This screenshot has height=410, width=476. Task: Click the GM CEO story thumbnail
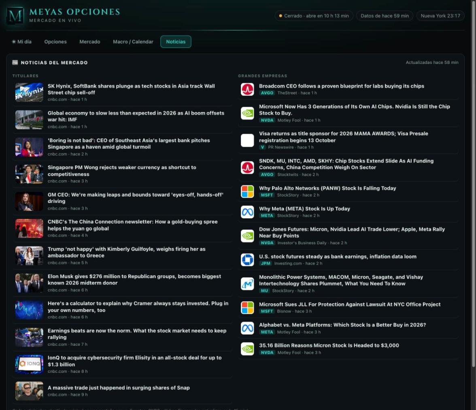[29, 201]
